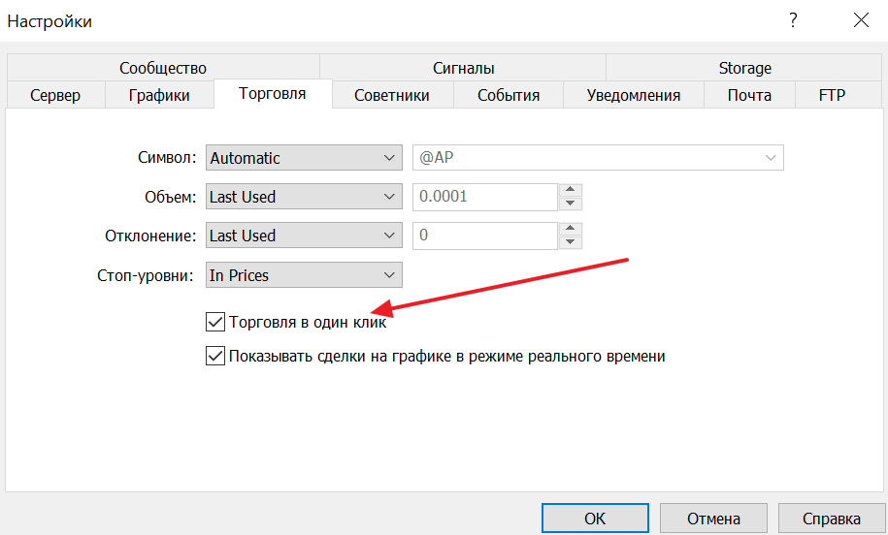Click the help question mark icon
This screenshot has height=535, width=888.
point(793,19)
